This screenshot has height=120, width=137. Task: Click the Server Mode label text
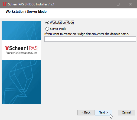click(x=58, y=29)
